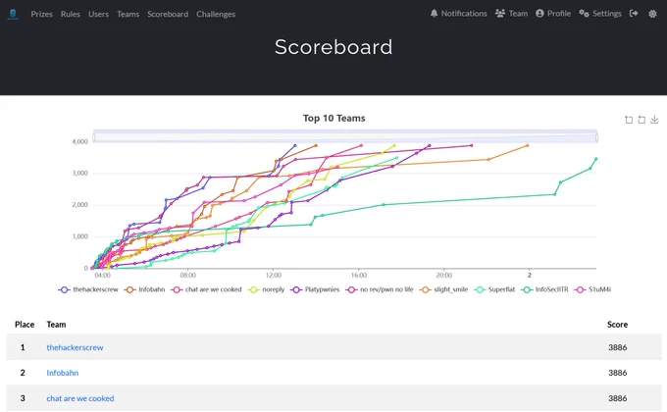Click the theme toggle icon in navbar
This screenshot has height=412, width=667.
tap(652, 14)
